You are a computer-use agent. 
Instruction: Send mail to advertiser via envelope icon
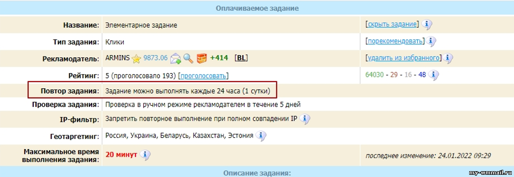point(176,58)
